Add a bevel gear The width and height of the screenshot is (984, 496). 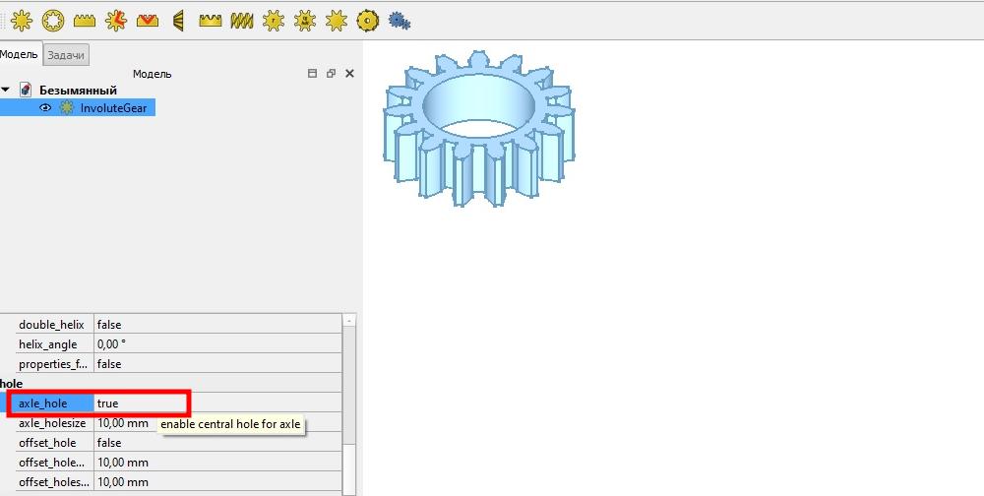[178, 19]
